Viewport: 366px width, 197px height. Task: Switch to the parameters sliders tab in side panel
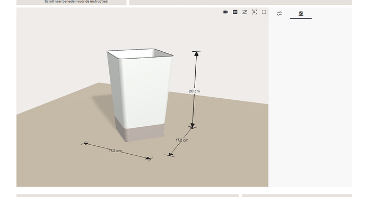[x=279, y=14]
